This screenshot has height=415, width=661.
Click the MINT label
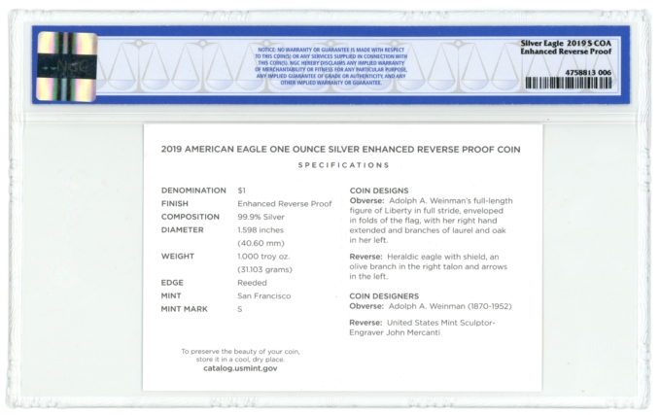click(171, 295)
